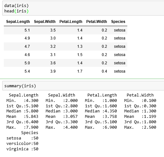Screen dimensions: 164x157
Task: Click summary 3rd Qu.:1.800 line
Action: (140, 122)
